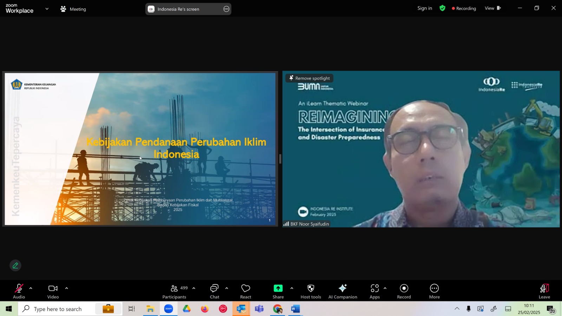Open the Participants list
This screenshot has width=562, height=316.
tap(175, 291)
